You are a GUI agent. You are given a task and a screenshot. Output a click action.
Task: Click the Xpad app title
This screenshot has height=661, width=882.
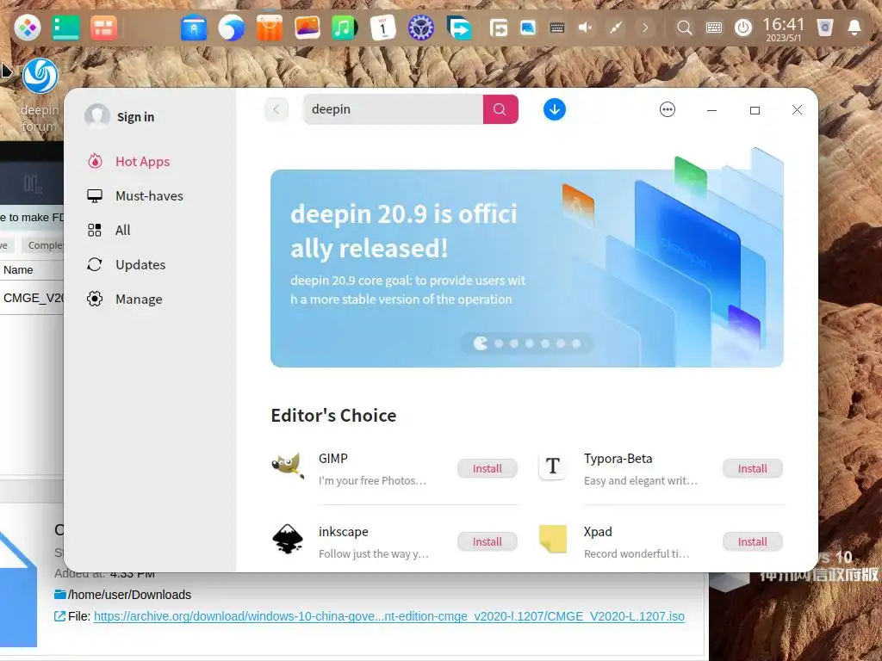click(x=598, y=531)
